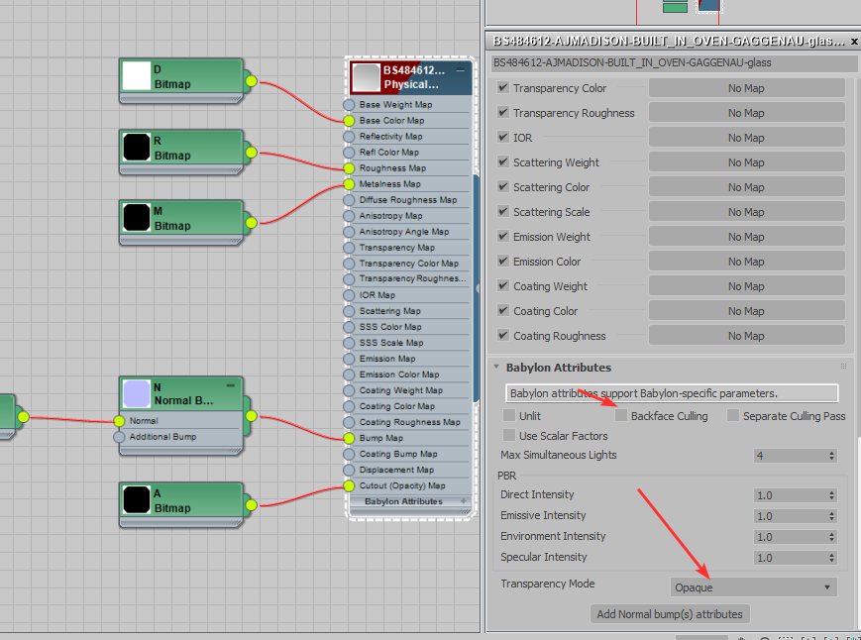Click the Base Weight Map input socket
This screenshot has width=861, height=640.
[349, 105]
